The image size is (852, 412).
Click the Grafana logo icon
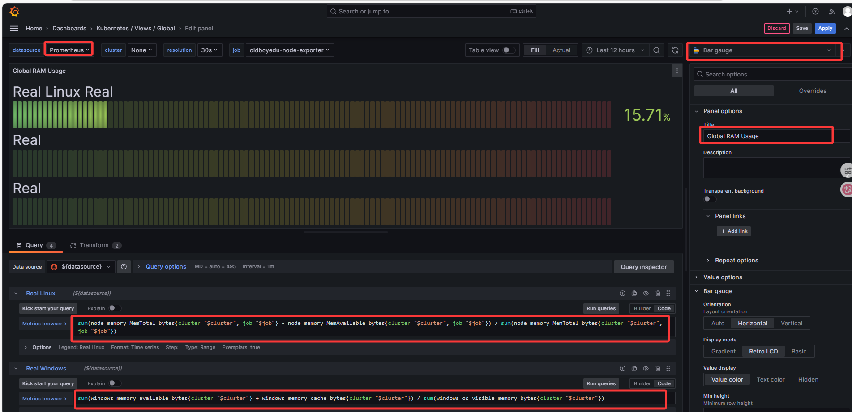[14, 11]
